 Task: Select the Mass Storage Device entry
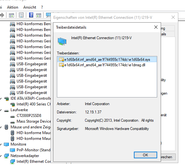pyautogui.click(x=34, y=121)
